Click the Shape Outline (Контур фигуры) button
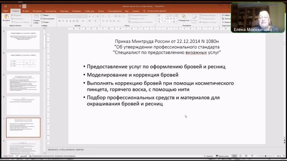The height and width of the screenshot is (161, 287). pyautogui.click(x=208, y=19)
